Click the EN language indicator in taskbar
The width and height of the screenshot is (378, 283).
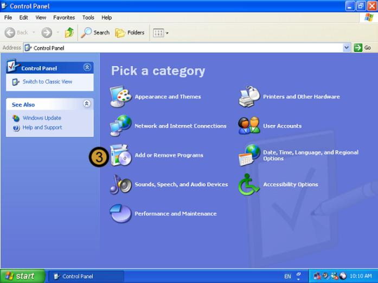(x=287, y=277)
